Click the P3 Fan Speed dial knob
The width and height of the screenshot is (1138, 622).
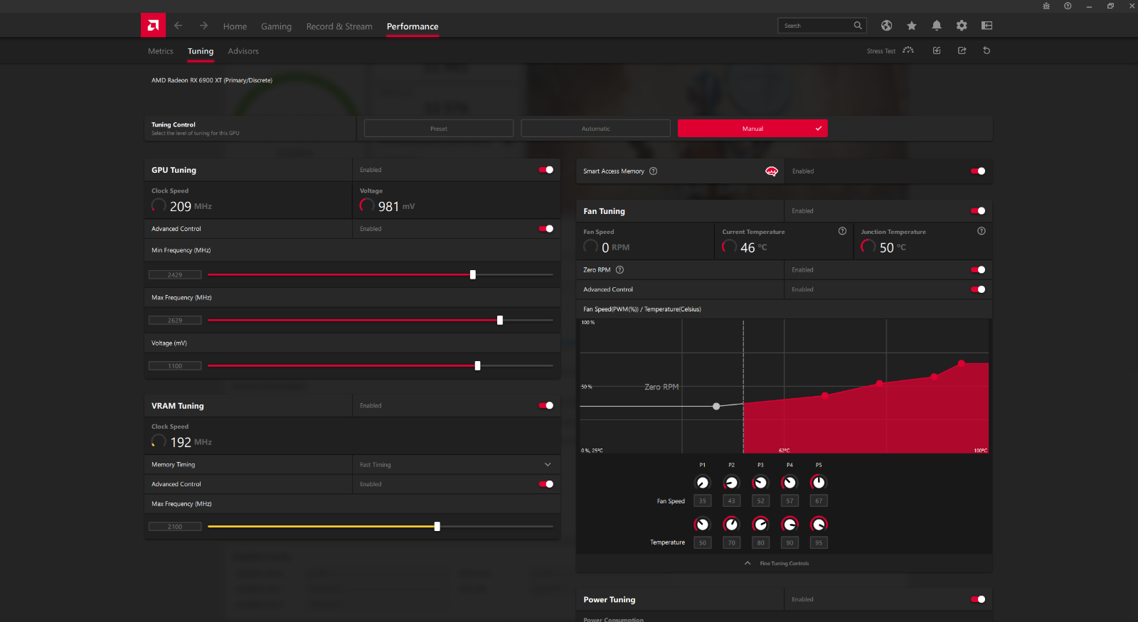click(760, 483)
